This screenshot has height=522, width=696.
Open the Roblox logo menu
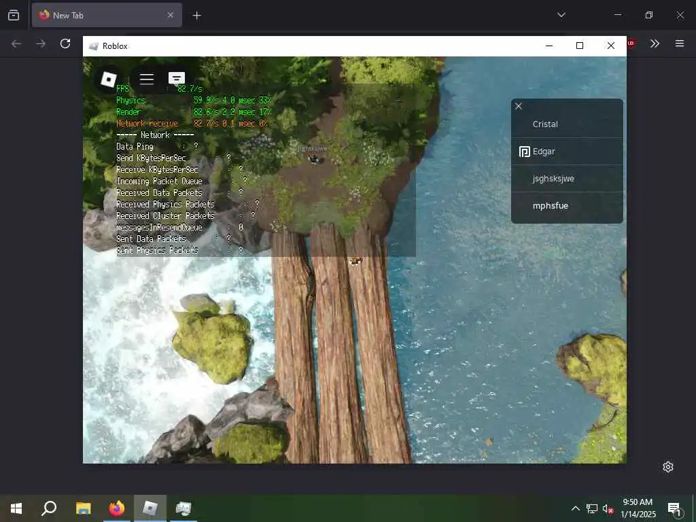click(x=108, y=79)
